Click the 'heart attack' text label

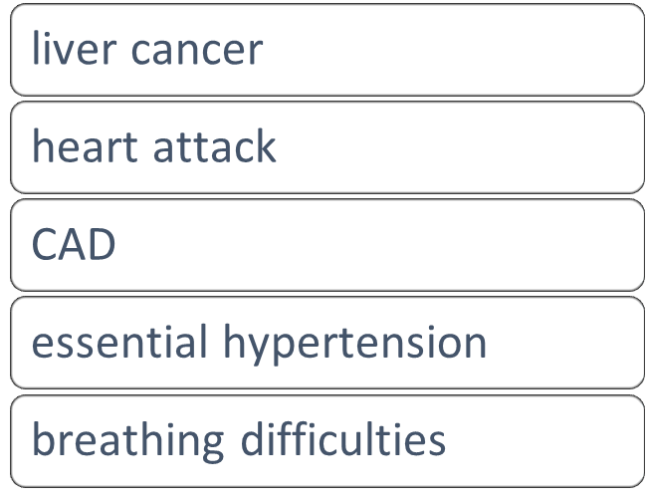click(x=154, y=147)
